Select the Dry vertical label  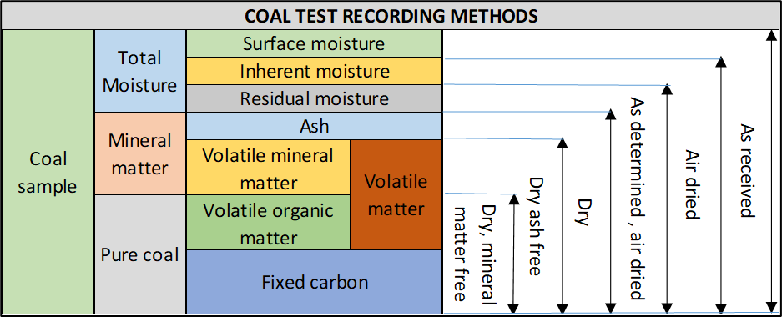(x=583, y=213)
